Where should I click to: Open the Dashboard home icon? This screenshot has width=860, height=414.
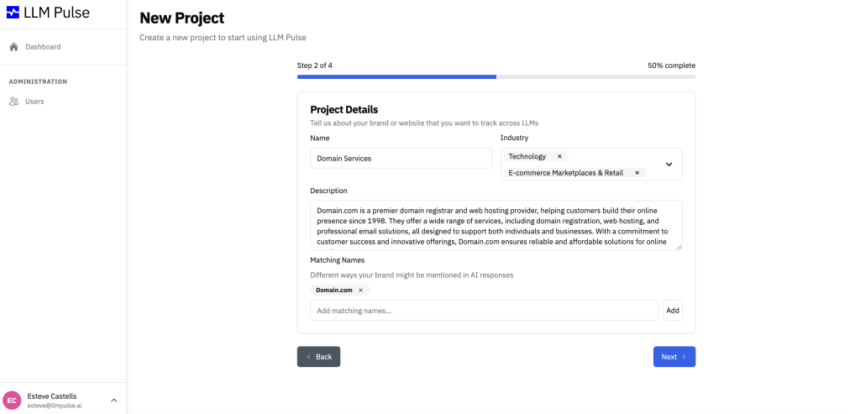(x=14, y=47)
